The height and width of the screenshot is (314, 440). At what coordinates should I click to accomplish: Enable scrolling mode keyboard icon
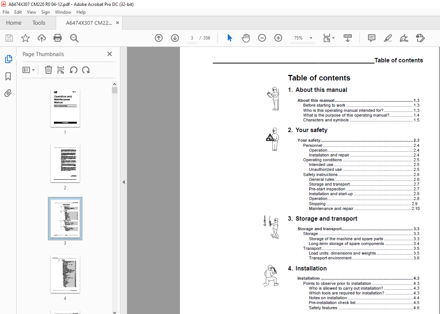(348, 38)
